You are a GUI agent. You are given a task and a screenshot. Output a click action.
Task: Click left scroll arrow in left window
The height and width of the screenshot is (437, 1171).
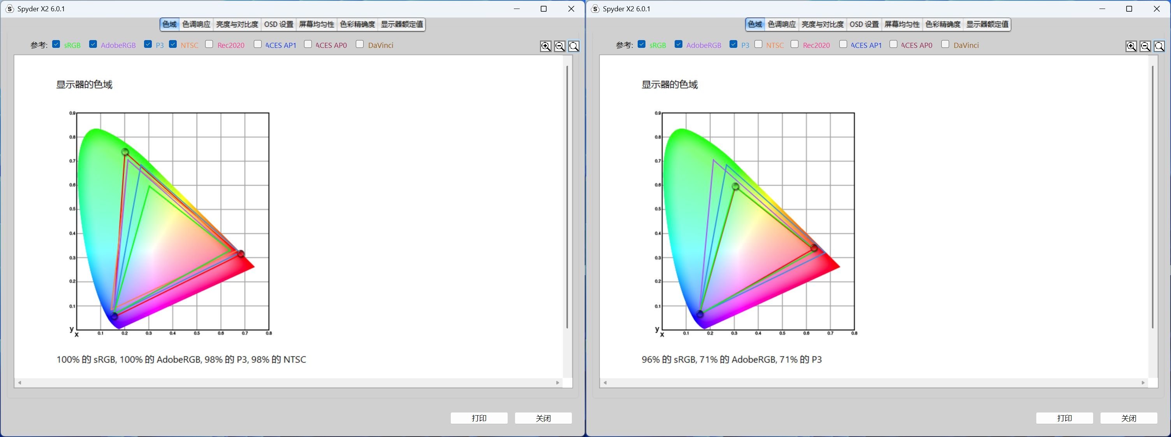19,383
